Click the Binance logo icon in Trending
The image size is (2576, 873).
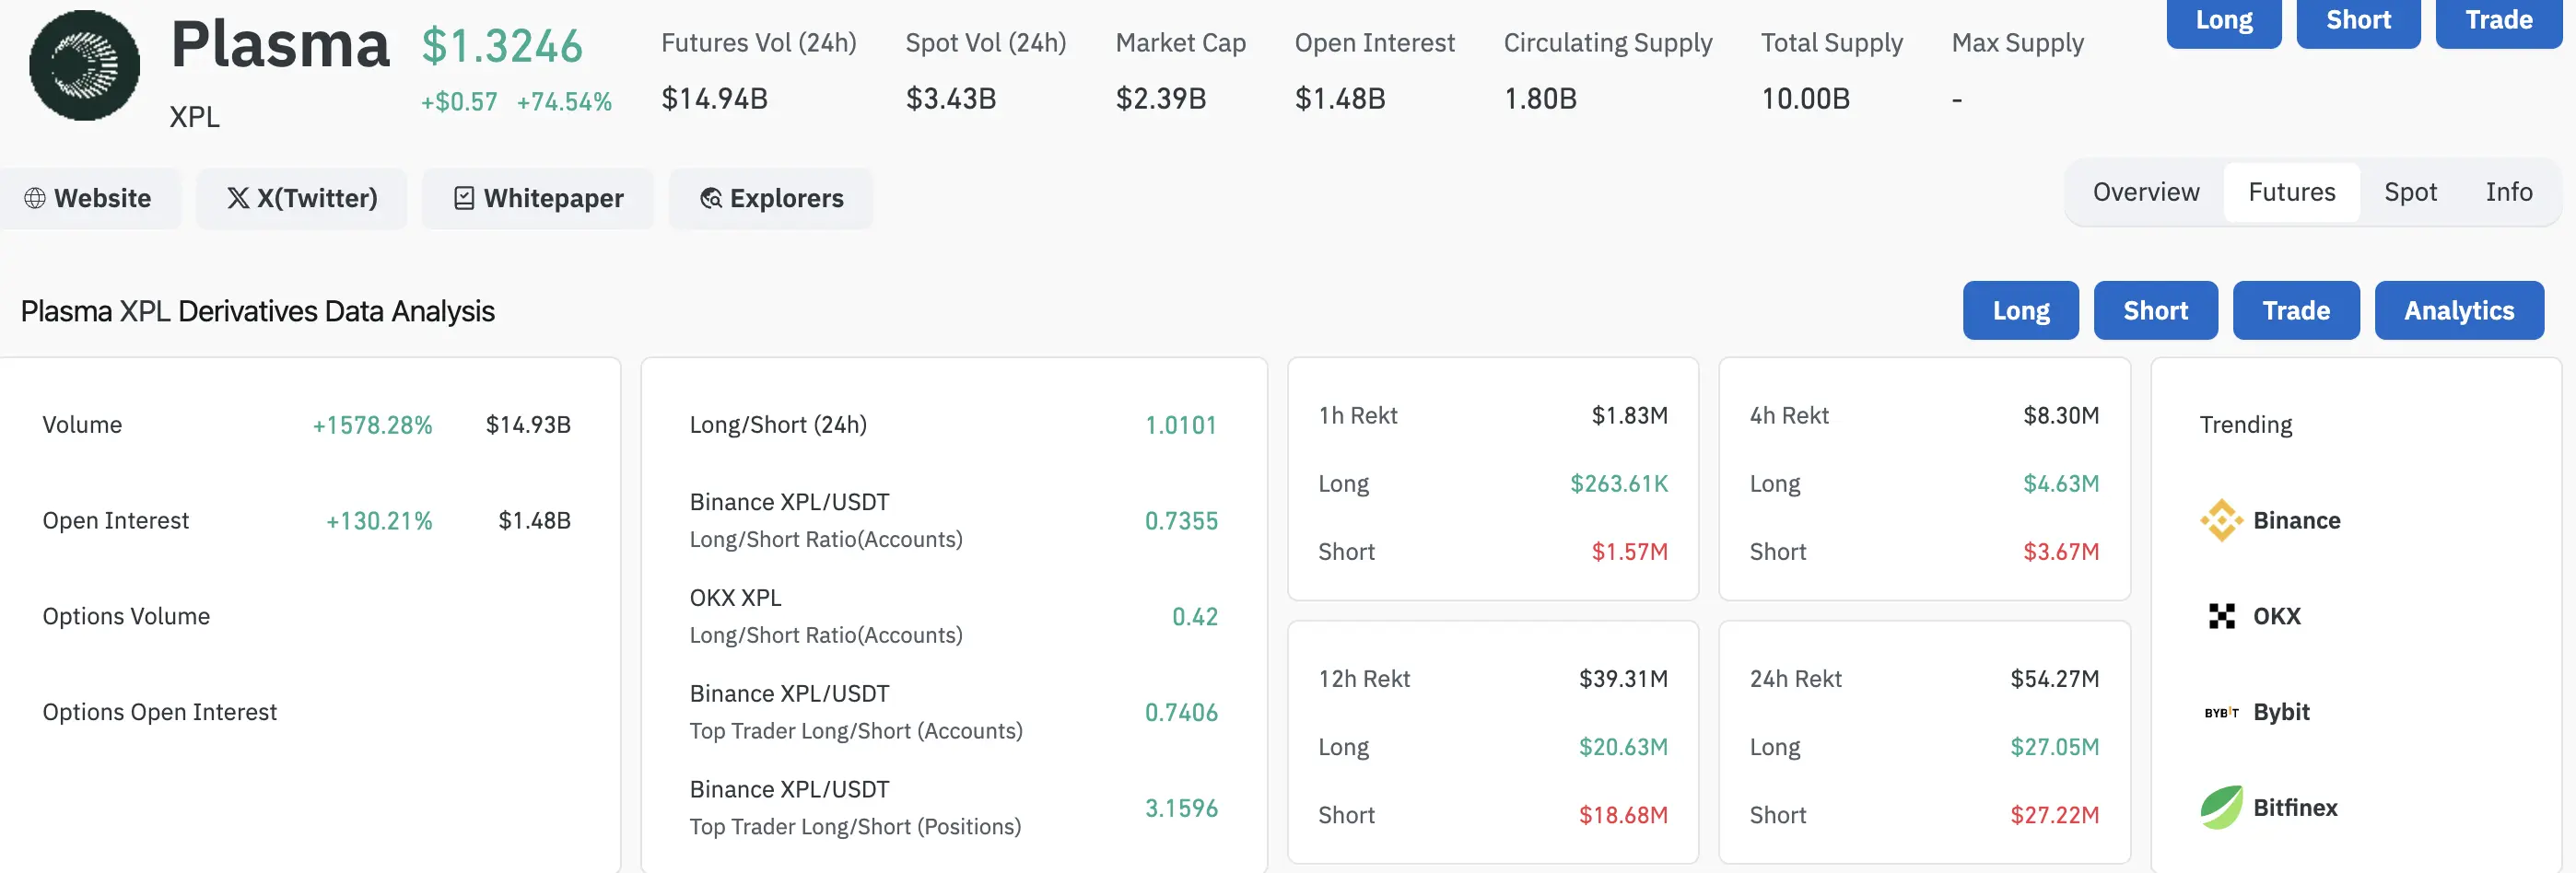[x=2221, y=520]
